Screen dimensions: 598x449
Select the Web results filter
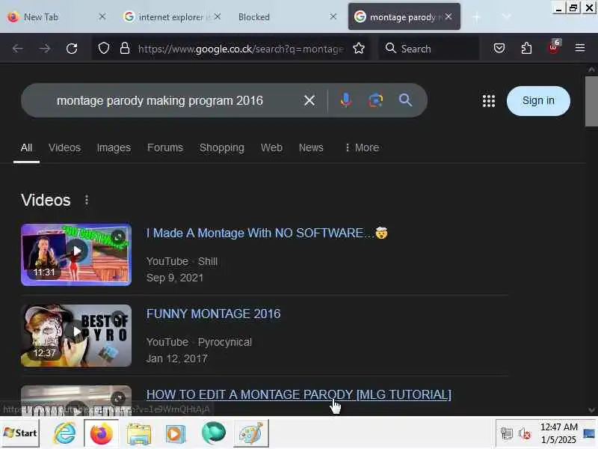tap(271, 147)
